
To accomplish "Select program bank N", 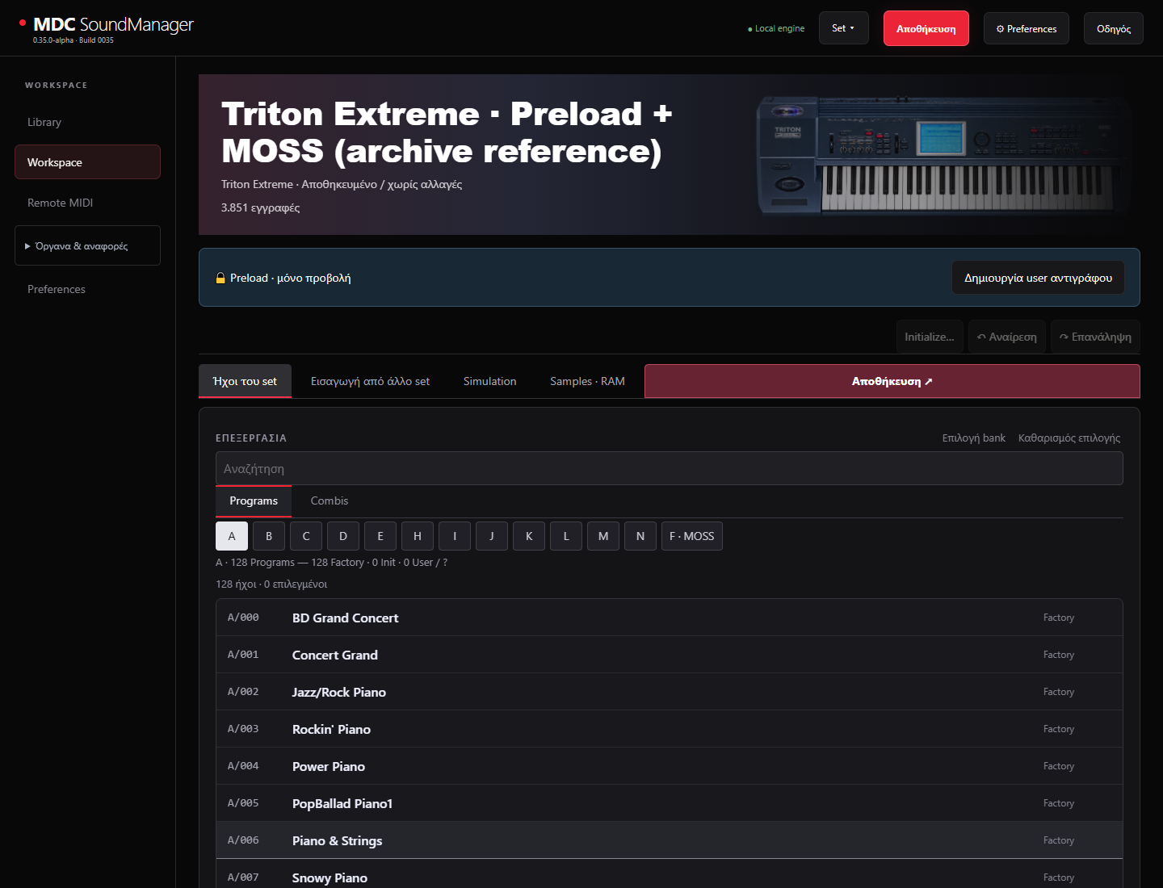I will click(640, 536).
